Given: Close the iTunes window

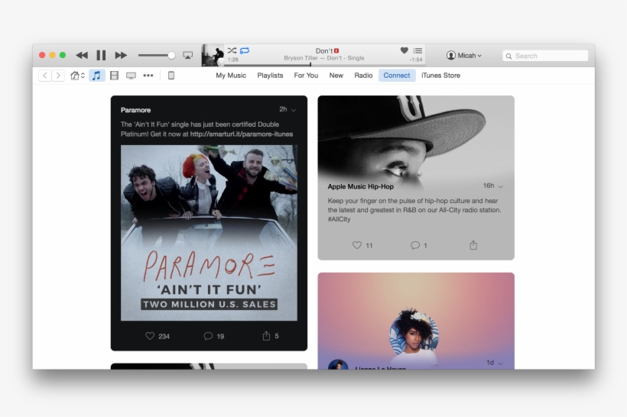Looking at the screenshot, I should (x=42, y=55).
